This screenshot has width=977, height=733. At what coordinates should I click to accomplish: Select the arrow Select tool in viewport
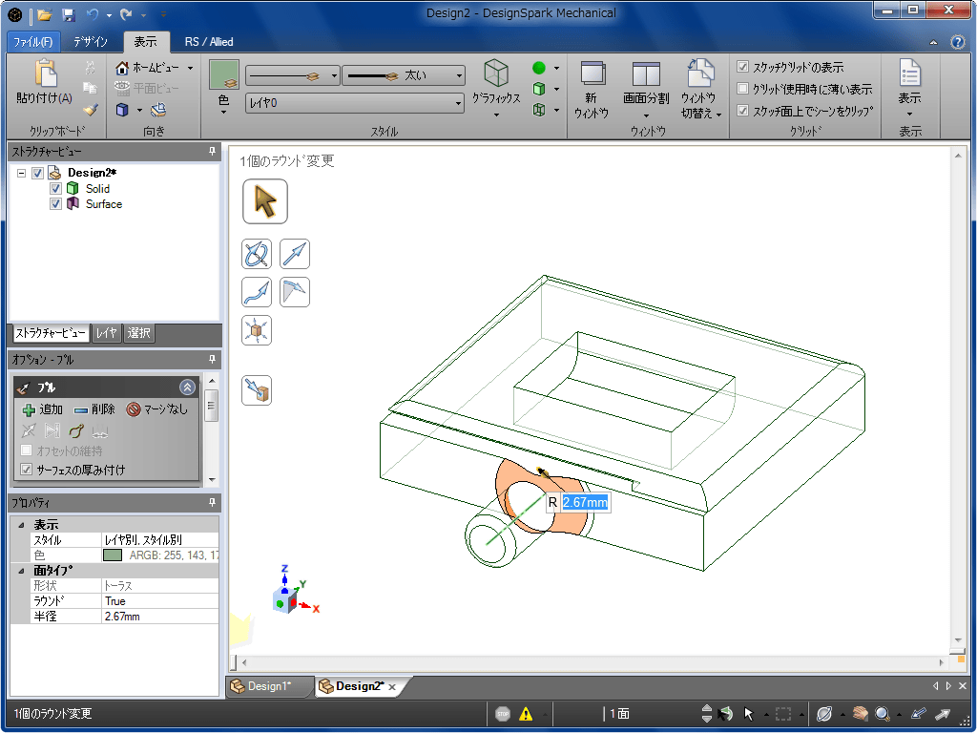(265, 201)
